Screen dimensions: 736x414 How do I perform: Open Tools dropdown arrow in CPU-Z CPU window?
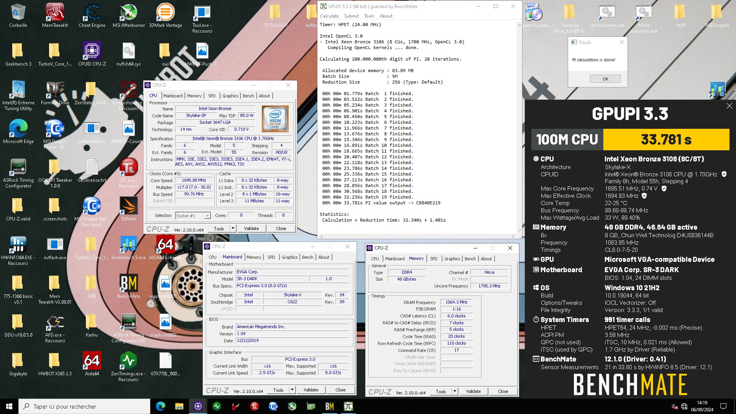232,228
